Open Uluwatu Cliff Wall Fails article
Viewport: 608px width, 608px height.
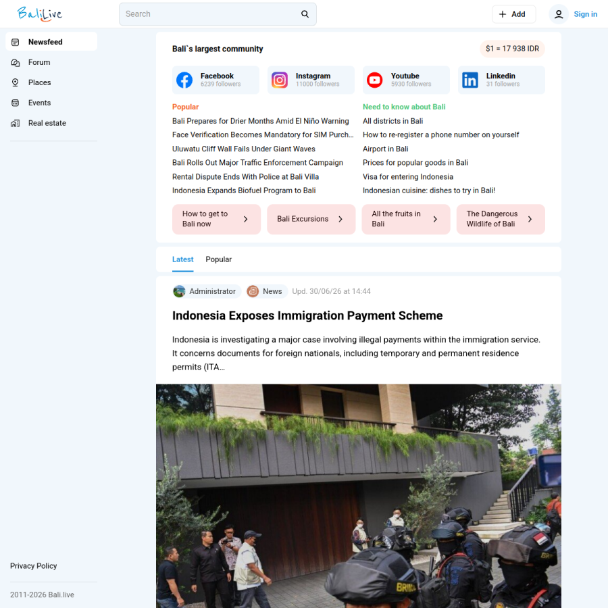point(243,149)
